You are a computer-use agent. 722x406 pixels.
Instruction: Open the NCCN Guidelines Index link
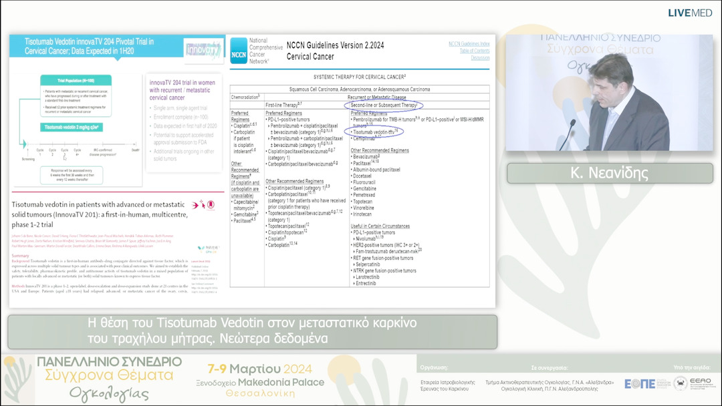click(469, 44)
